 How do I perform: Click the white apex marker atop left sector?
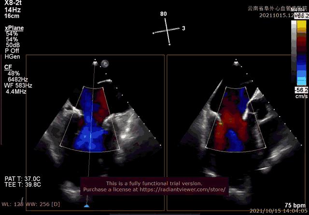pyautogui.click(x=95, y=63)
